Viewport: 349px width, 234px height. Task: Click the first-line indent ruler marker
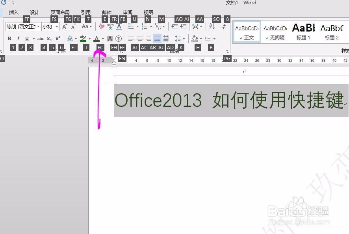(114, 58)
